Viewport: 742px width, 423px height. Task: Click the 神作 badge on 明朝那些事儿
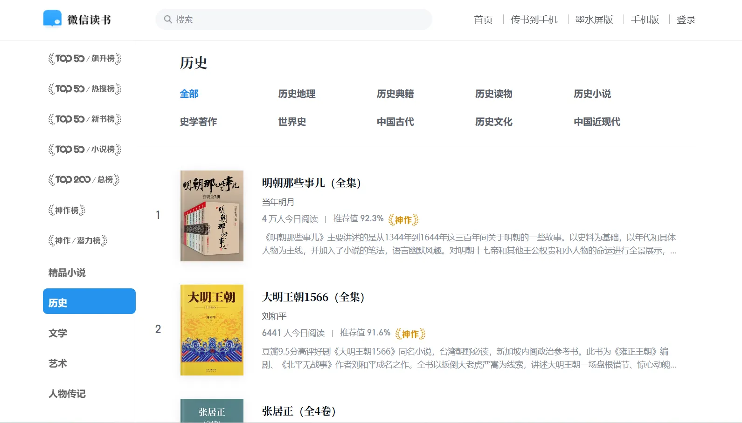point(403,219)
